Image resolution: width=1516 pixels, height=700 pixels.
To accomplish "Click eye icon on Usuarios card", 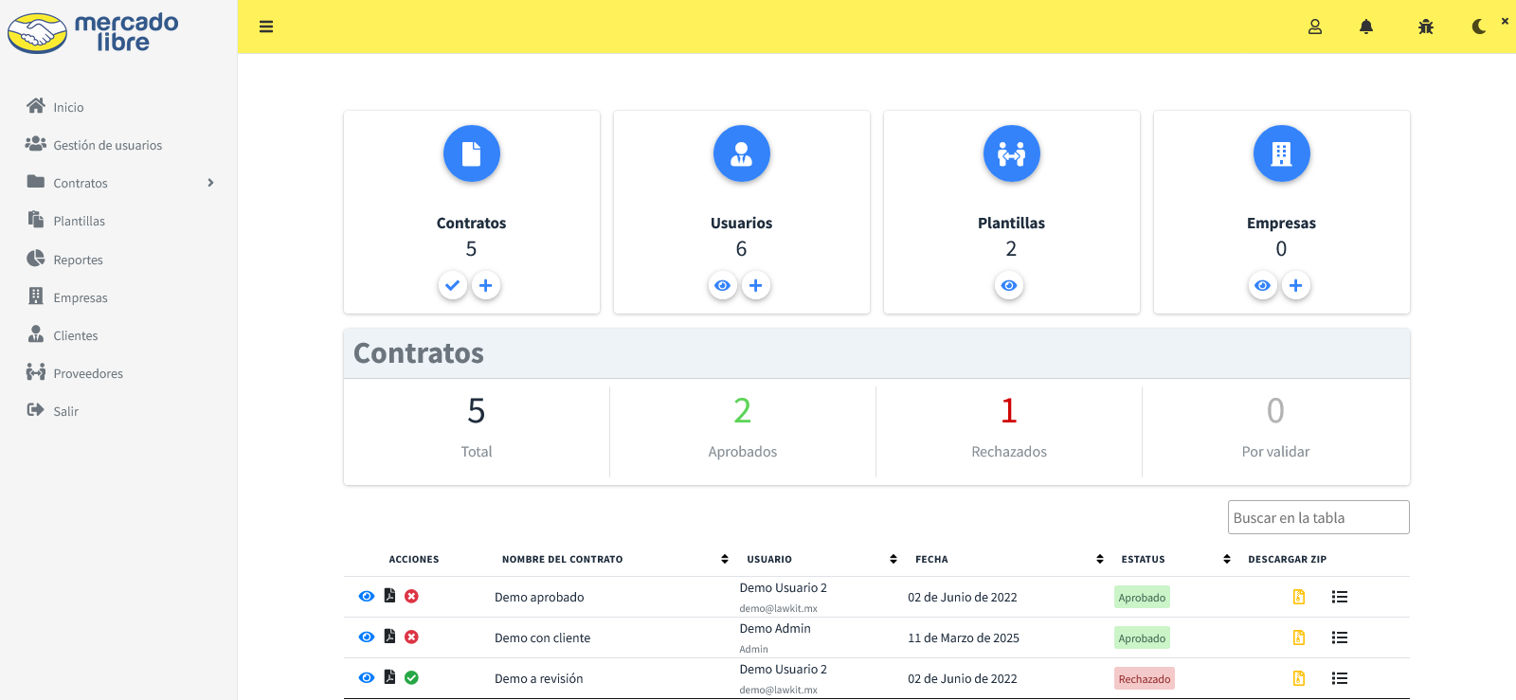I will pos(723,285).
